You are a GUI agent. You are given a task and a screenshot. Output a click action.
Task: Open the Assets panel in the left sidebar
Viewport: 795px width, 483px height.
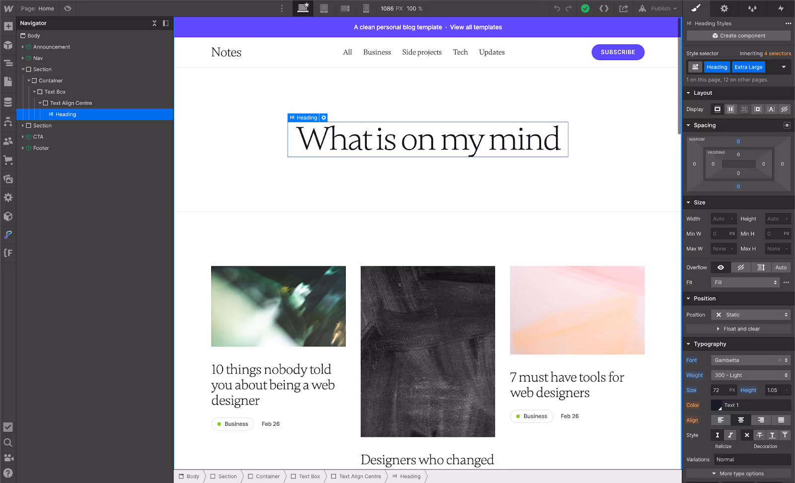(x=8, y=179)
